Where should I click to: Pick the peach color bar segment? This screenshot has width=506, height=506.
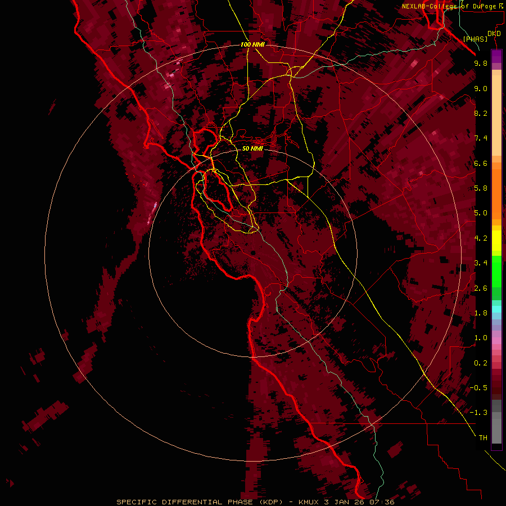coord(496,115)
